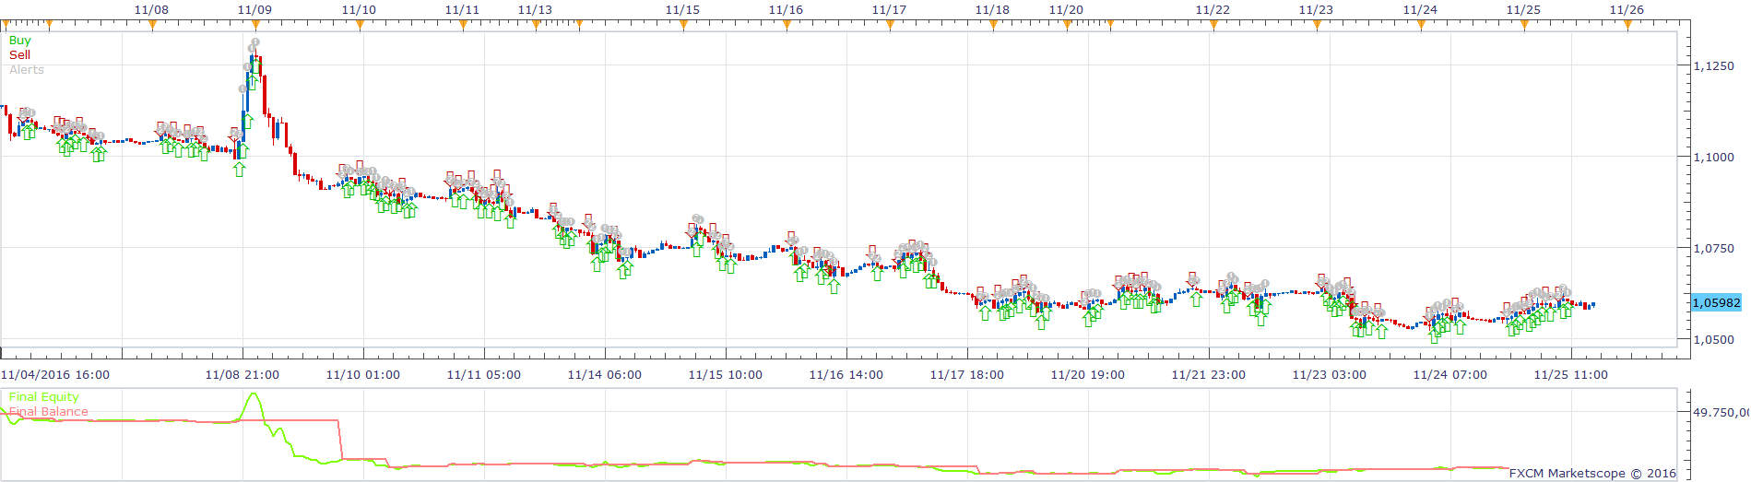Select the 11/15 day marker at top
Screen dimensions: 1751x482
[x=682, y=10]
